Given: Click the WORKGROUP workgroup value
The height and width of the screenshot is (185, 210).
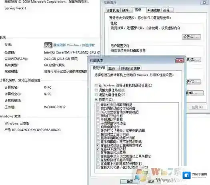Looking at the screenshot, I should point(55,107).
